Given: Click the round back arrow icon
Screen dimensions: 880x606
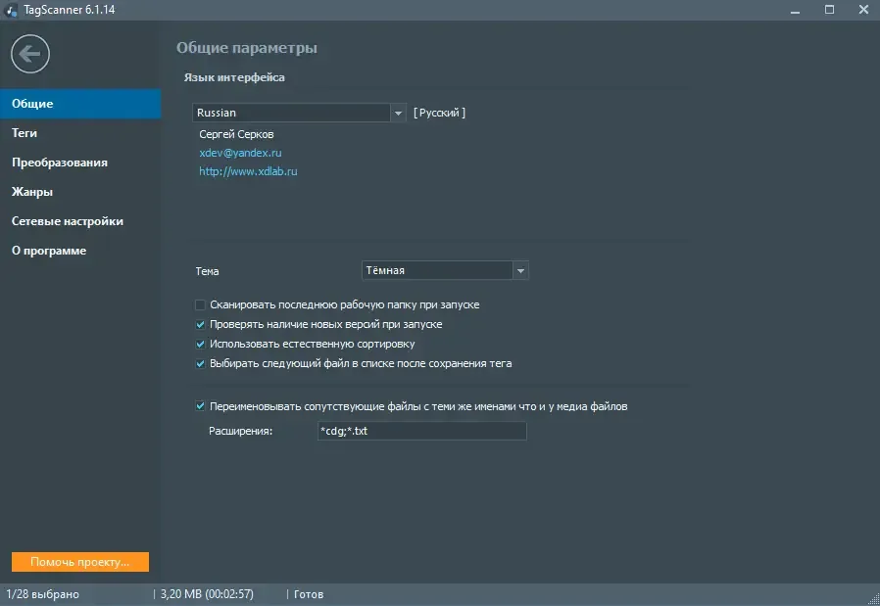Looking at the screenshot, I should [30, 54].
